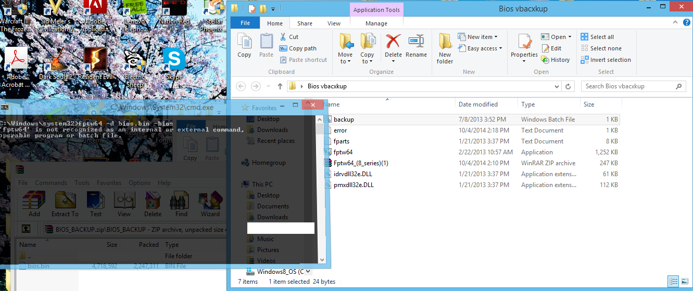Screen dimensions: 693x291
Task: Go up one folder with the Up arrow
Action: point(280,86)
